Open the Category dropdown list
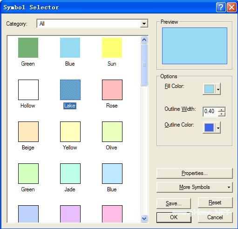 tap(144, 24)
